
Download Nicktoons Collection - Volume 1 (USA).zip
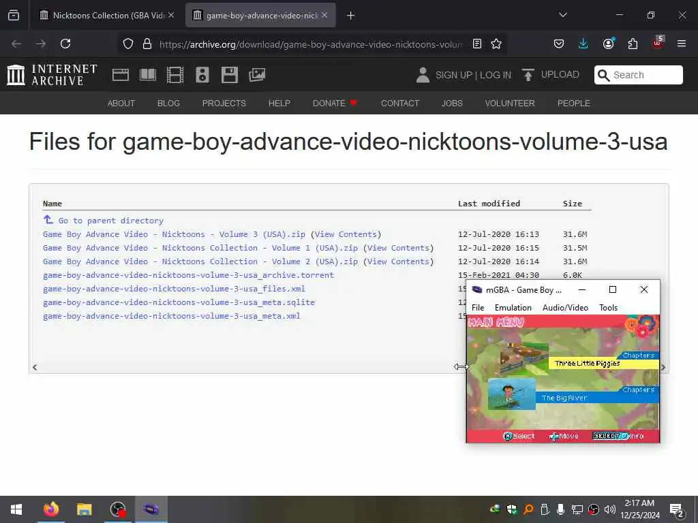click(x=200, y=248)
